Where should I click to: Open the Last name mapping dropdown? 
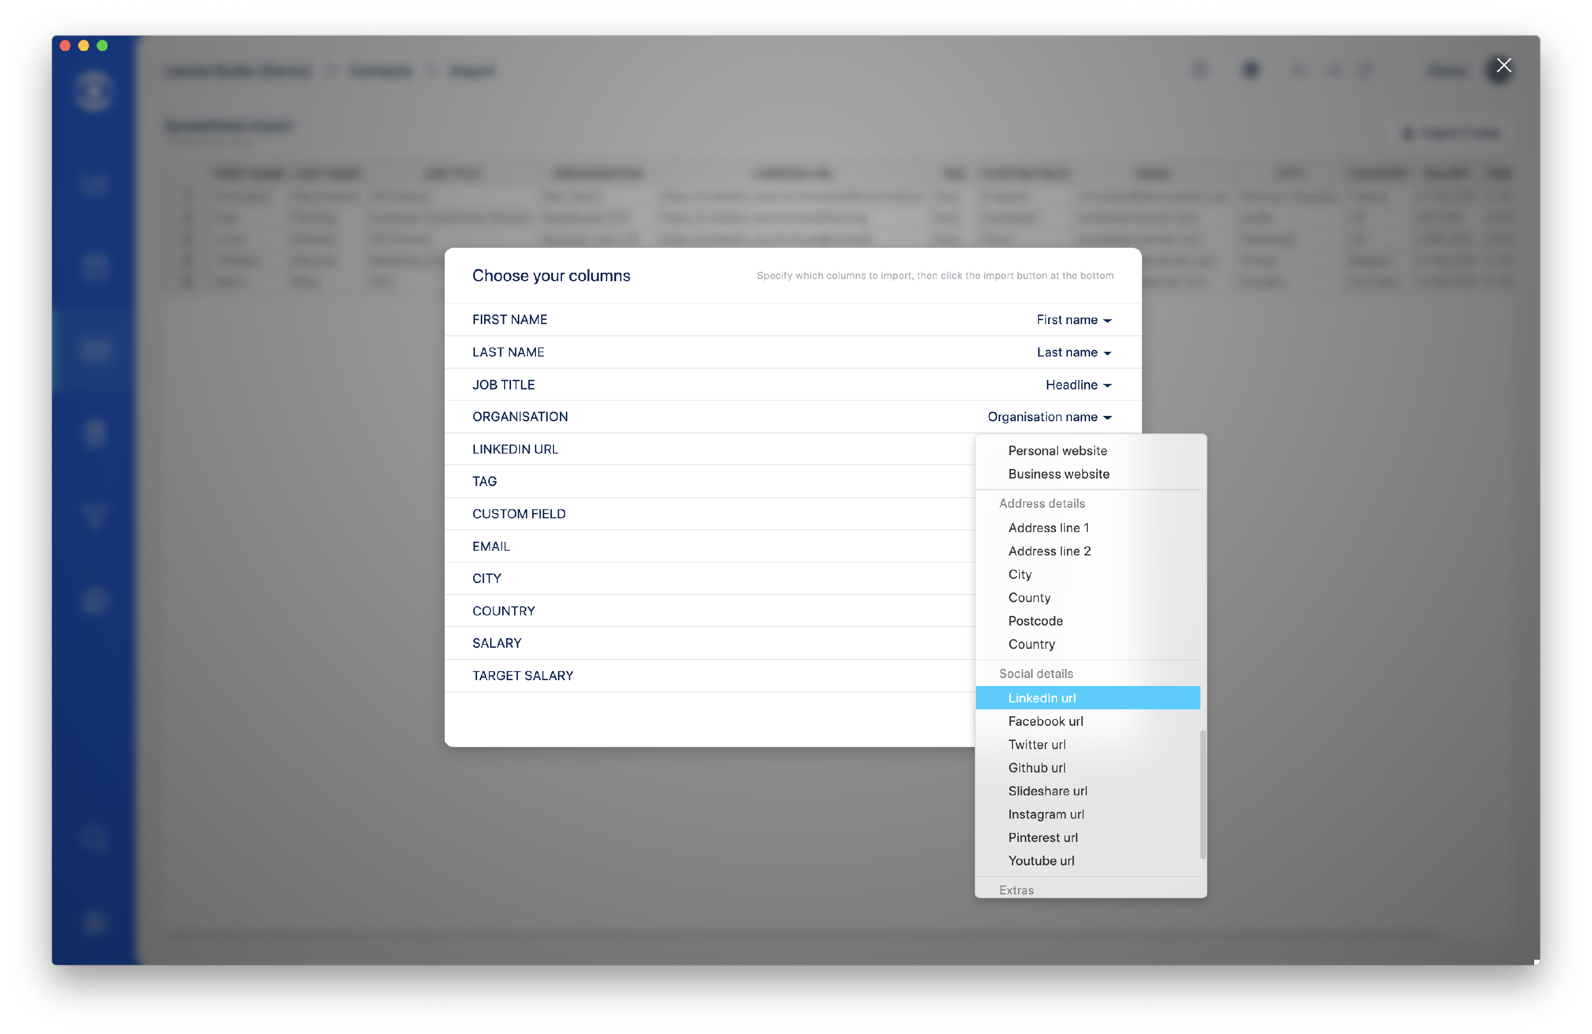coord(1073,352)
